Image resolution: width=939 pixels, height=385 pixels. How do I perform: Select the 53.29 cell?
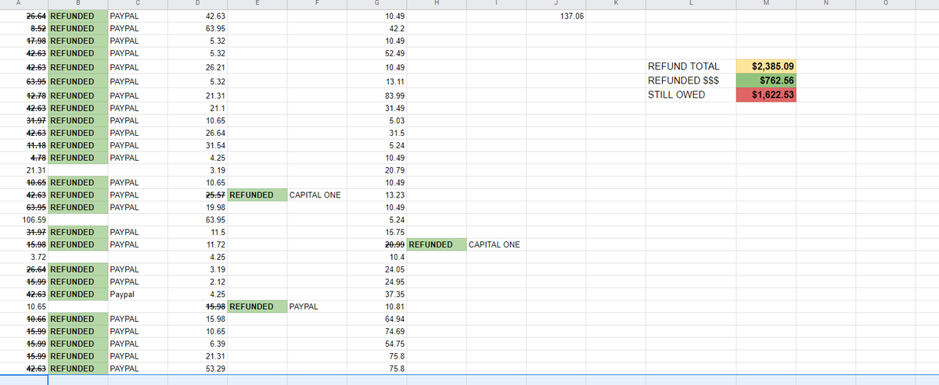[197, 369]
